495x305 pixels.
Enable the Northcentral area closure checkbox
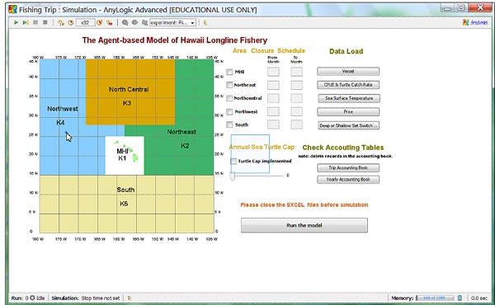pyautogui.click(x=230, y=98)
